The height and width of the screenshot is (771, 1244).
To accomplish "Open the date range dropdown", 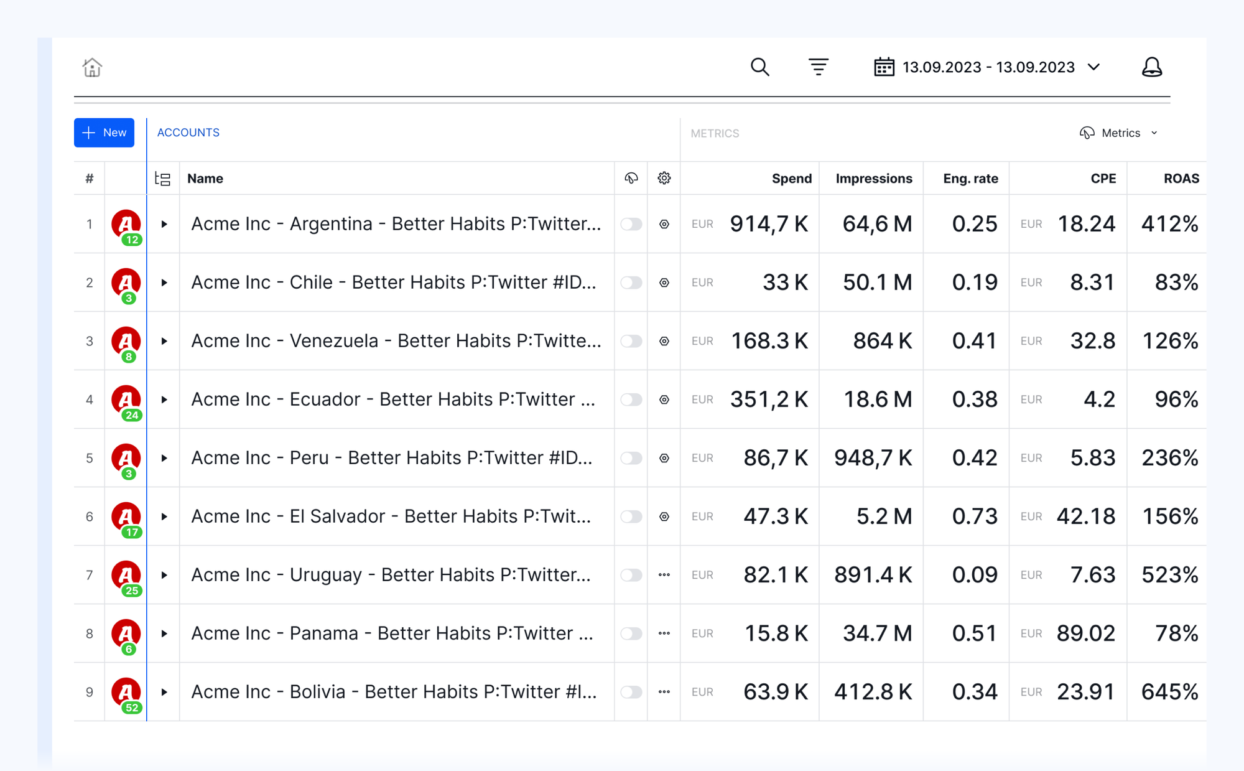I will click(988, 67).
